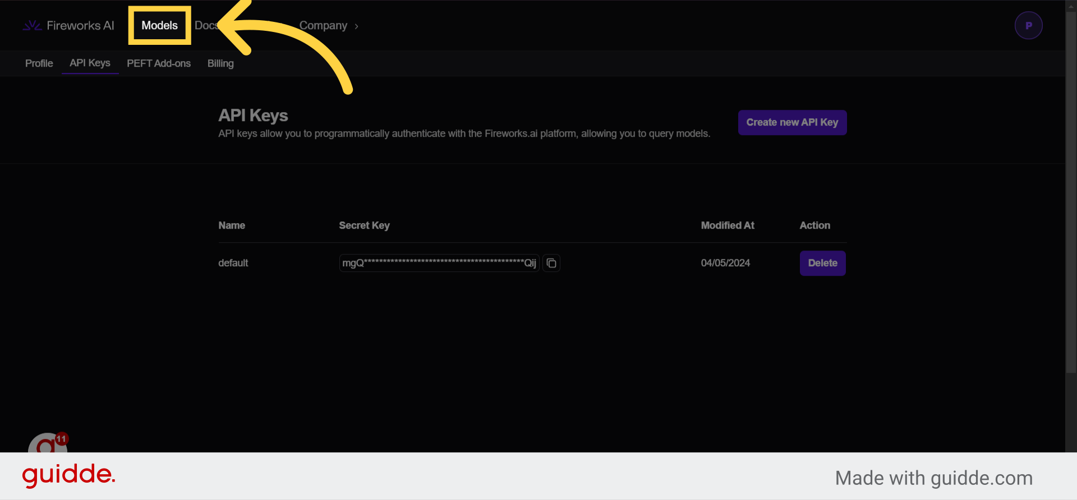Select the API Keys tab
Viewport: 1077px width, 500px height.
click(x=90, y=63)
